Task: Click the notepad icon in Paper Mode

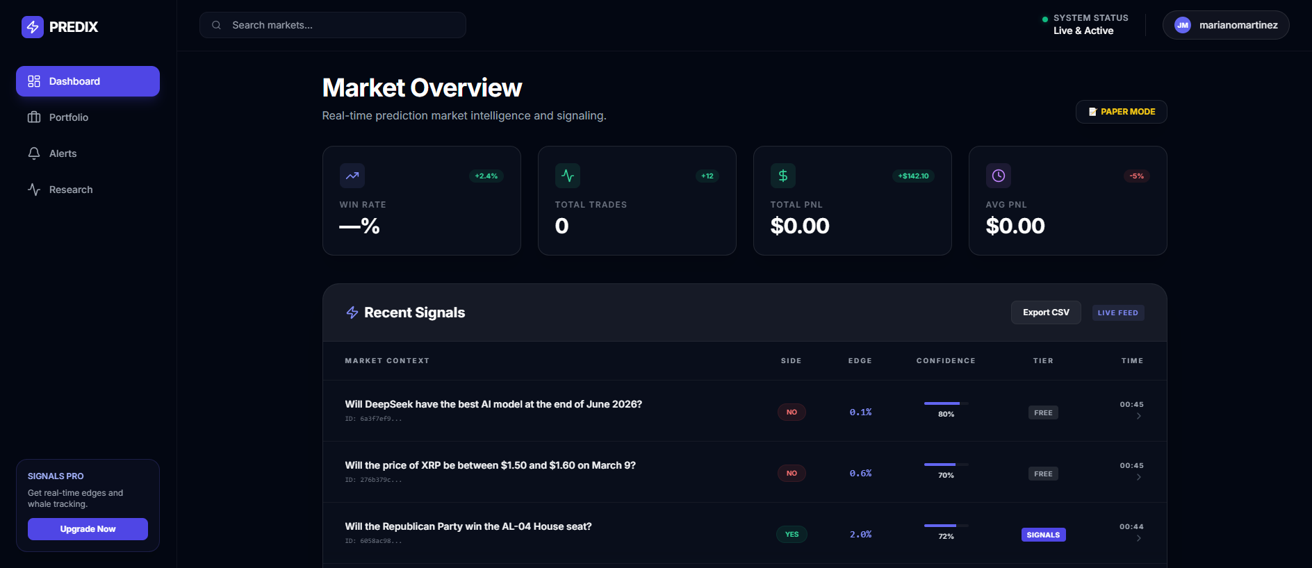Action: [x=1092, y=112]
